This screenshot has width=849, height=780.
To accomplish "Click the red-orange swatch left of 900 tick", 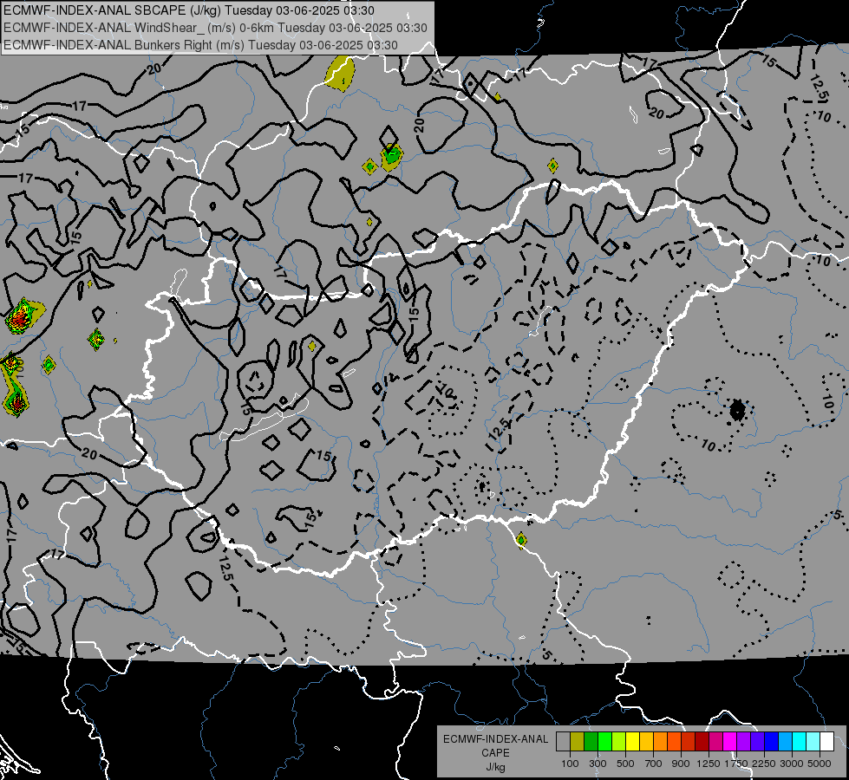I will (674, 742).
